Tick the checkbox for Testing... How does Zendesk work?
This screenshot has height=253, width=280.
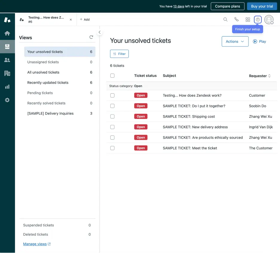[x=112, y=95]
